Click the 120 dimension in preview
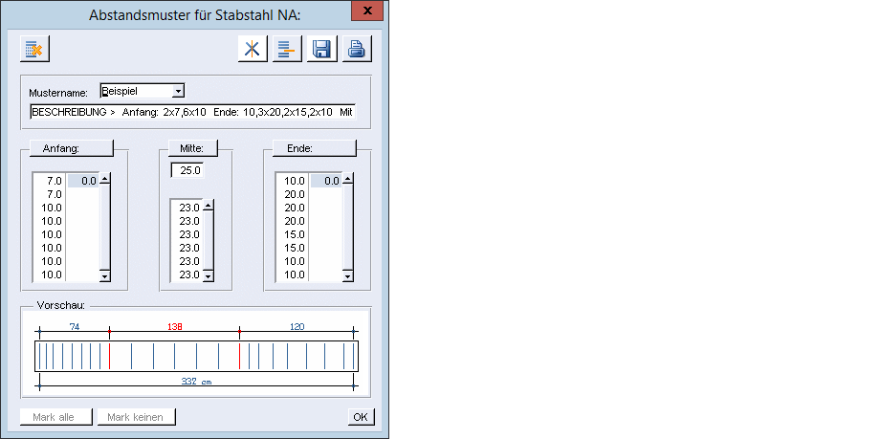 297,326
